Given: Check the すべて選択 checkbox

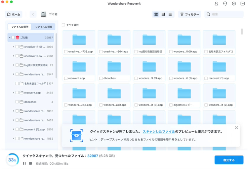Looking at the screenshot, I should pyautogui.click(x=63, y=25).
